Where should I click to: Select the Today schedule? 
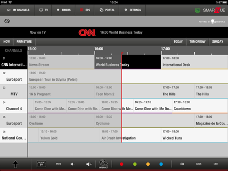(x=178, y=42)
